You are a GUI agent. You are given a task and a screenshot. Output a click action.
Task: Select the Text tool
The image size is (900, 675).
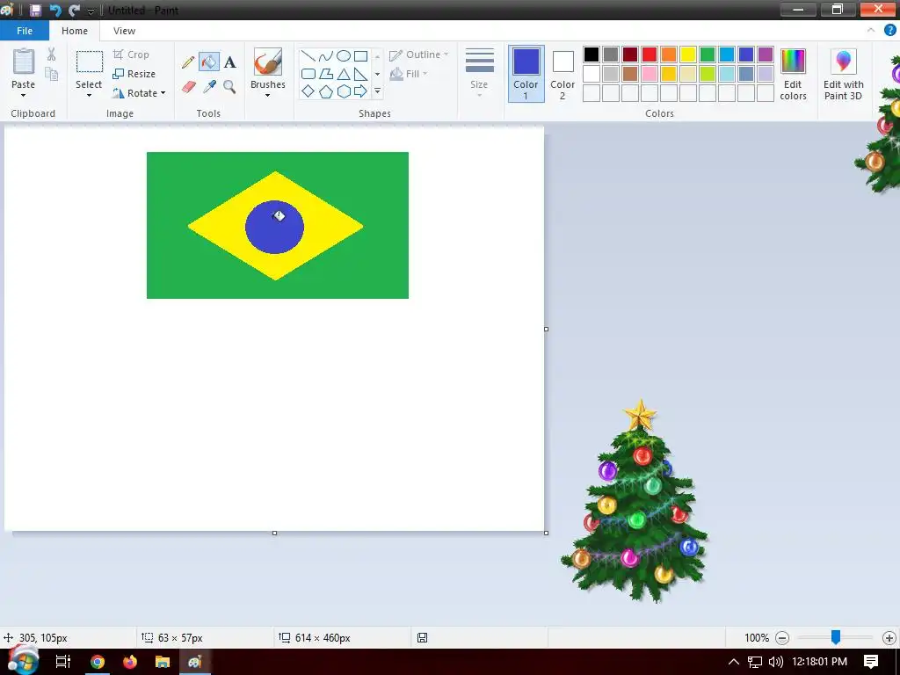[x=229, y=62]
